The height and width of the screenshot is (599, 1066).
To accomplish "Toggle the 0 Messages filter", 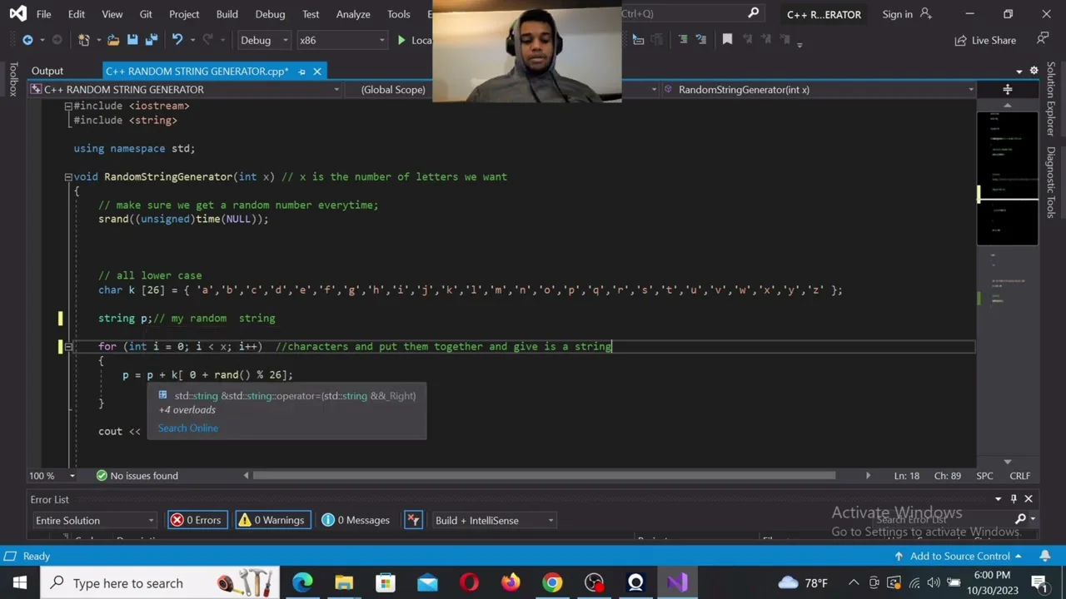I will [356, 520].
